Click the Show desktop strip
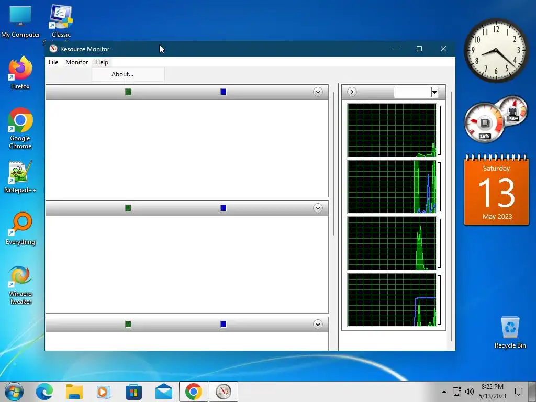 pyautogui.click(x=532, y=392)
